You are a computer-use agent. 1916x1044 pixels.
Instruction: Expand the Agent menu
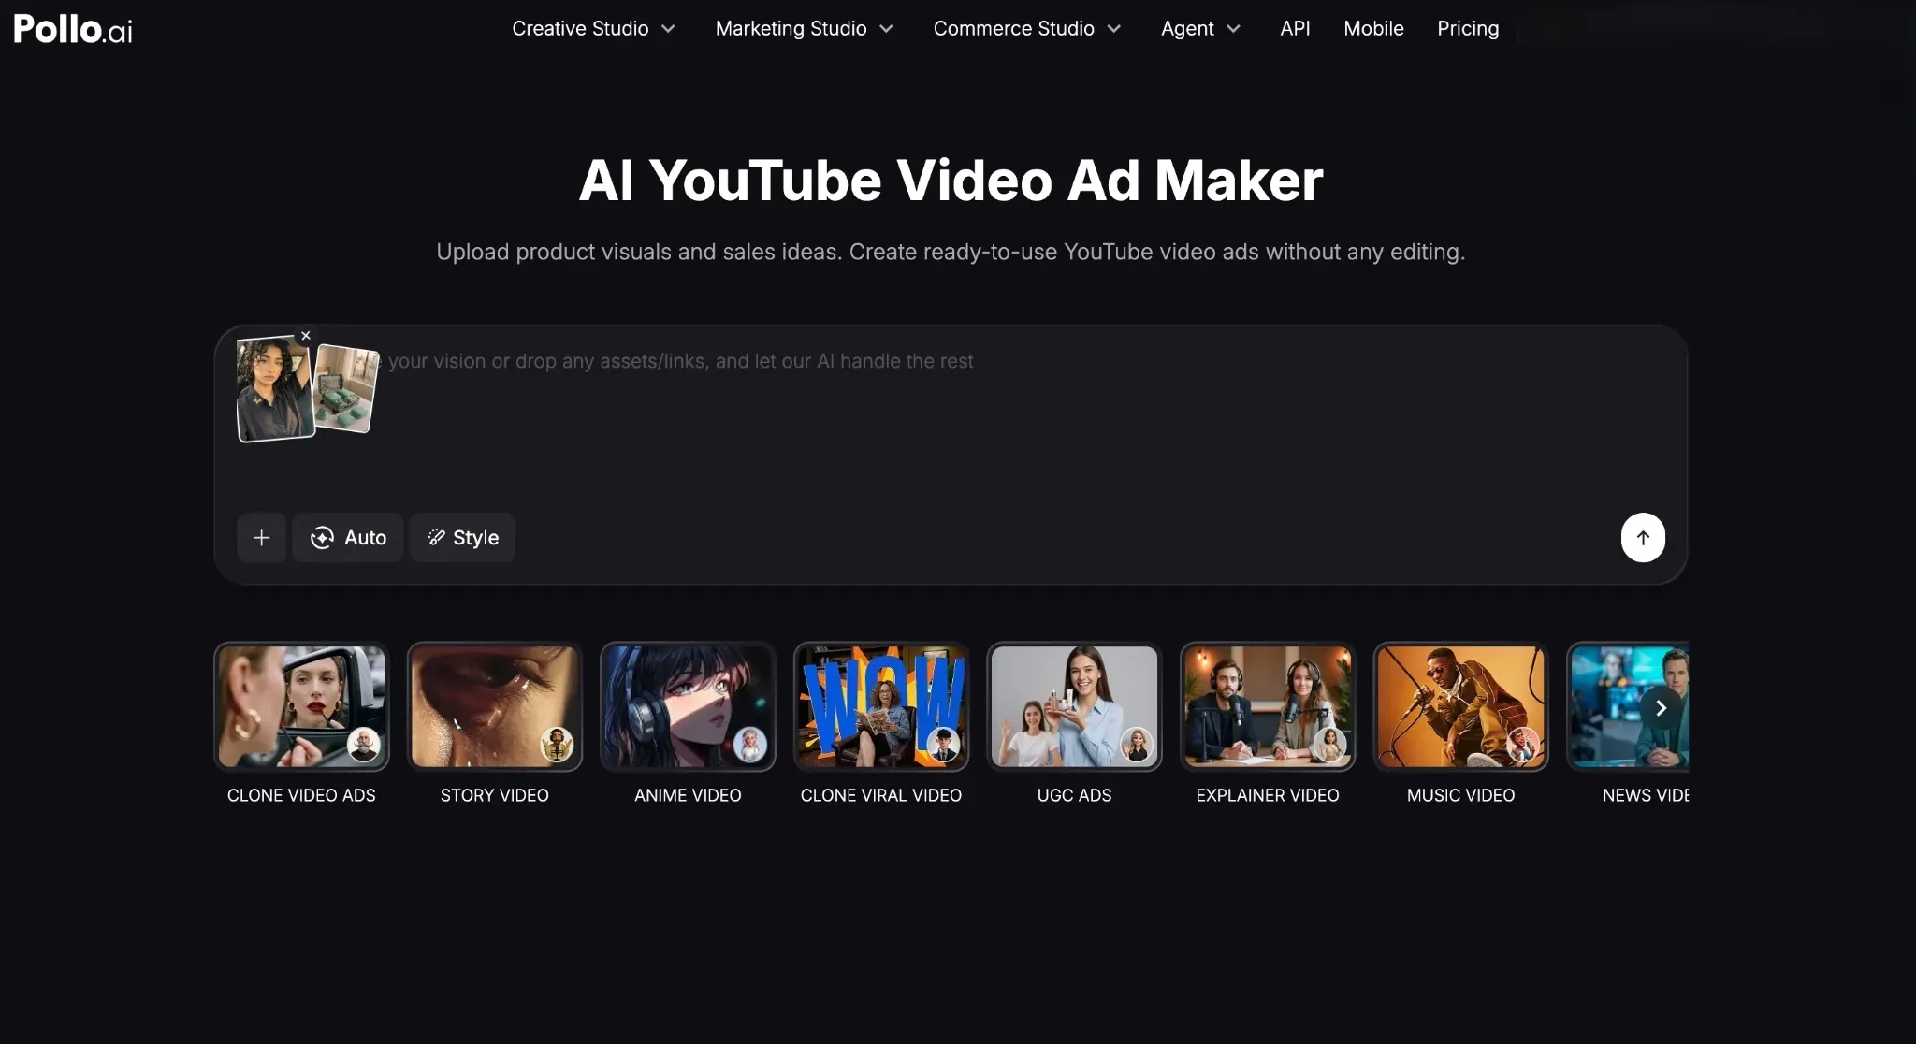tap(1200, 29)
